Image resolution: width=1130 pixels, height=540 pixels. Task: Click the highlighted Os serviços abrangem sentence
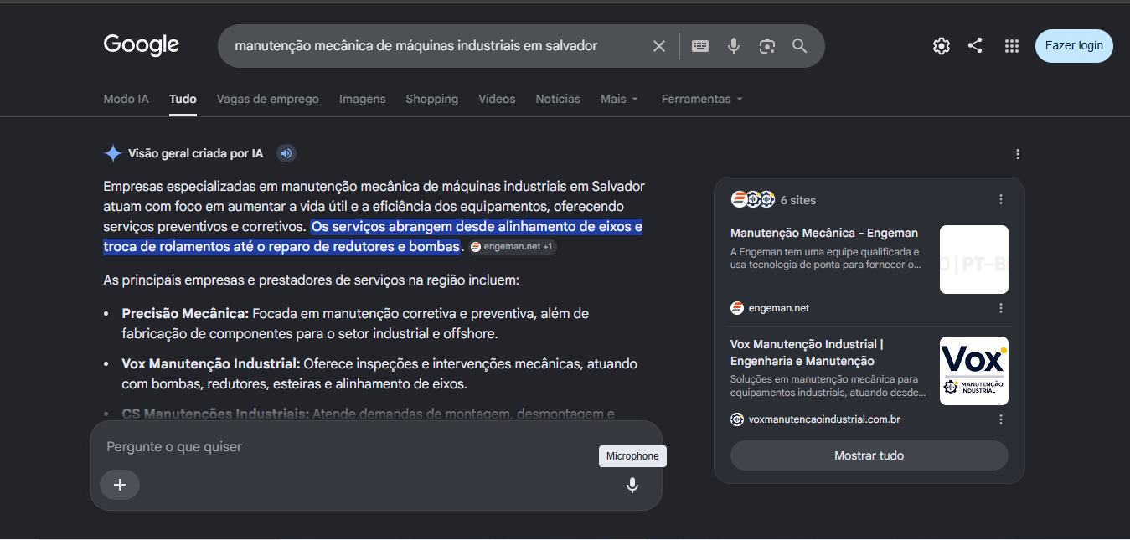pyautogui.click(x=373, y=236)
